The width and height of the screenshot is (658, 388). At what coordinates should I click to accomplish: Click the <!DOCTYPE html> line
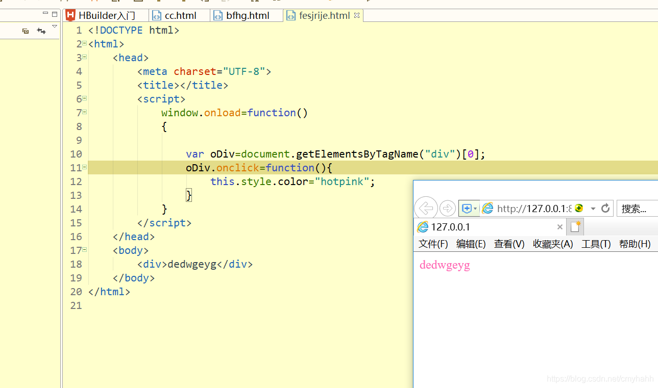click(134, 30)
